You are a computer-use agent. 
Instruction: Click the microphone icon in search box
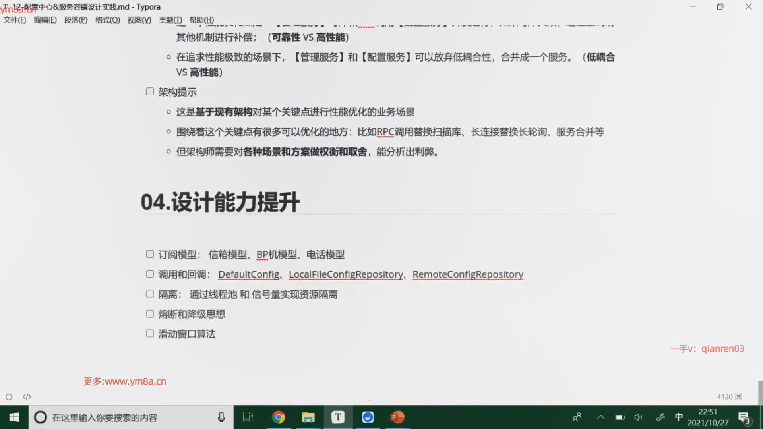[x=221, y=417]
